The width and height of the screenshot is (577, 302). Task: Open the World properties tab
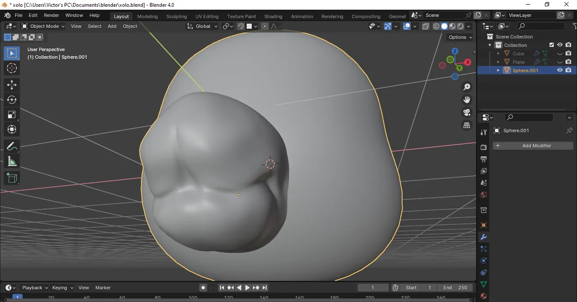pyautogui.click(x=484, y=195)
